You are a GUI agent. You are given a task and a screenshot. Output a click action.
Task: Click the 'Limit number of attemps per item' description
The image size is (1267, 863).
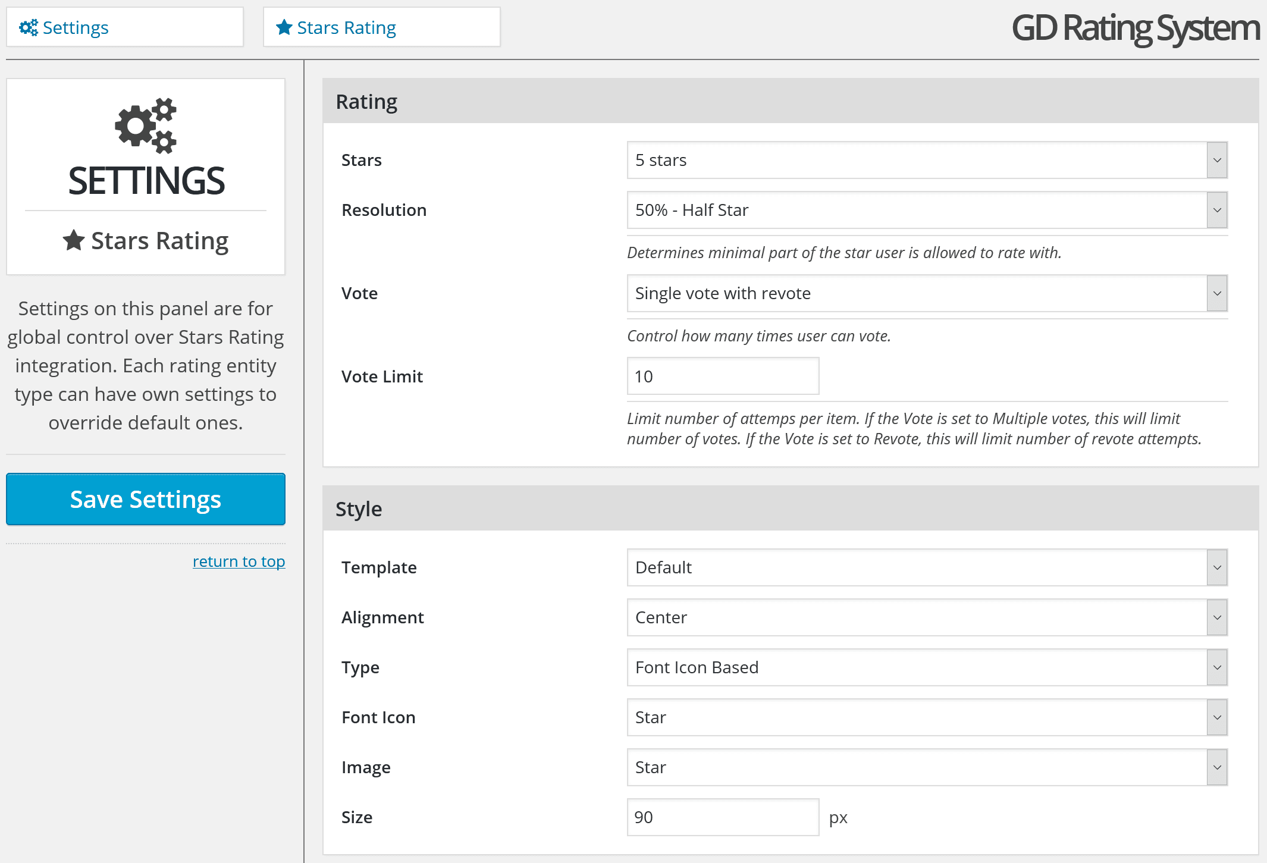click(x=914, y=428)
